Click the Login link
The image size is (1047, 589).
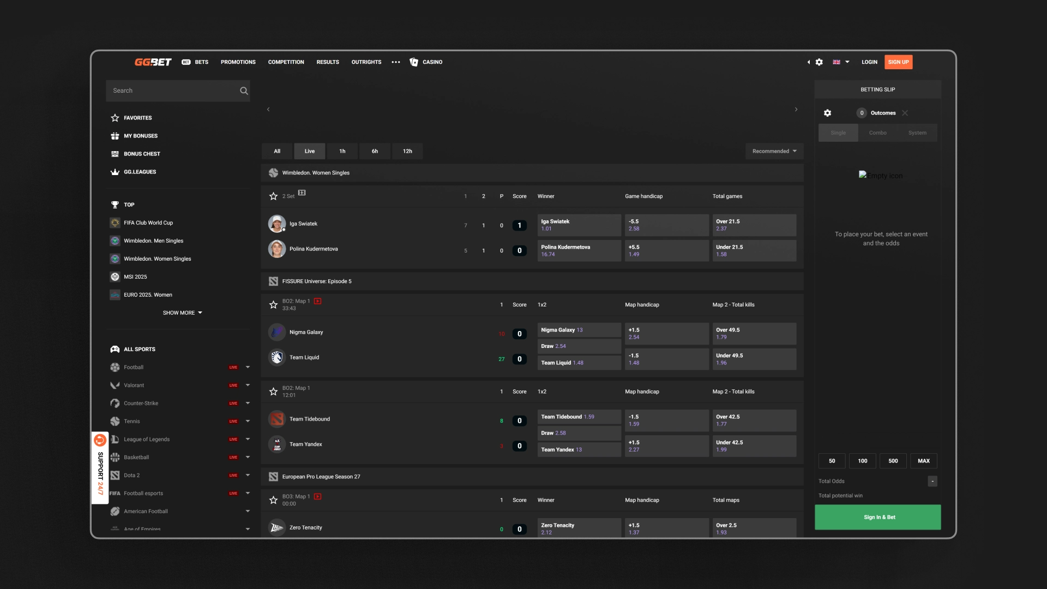[x=869, y=62]
